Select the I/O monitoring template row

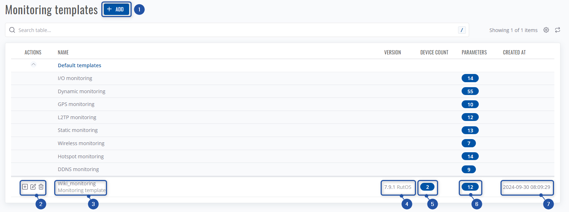75,78
